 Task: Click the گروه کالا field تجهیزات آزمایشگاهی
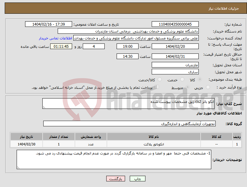click(x=129, y=124)
